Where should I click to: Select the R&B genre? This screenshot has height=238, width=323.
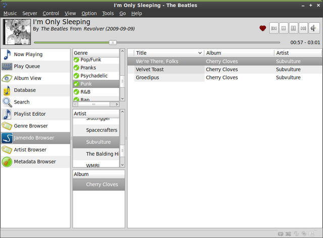(x=96, y=92)
